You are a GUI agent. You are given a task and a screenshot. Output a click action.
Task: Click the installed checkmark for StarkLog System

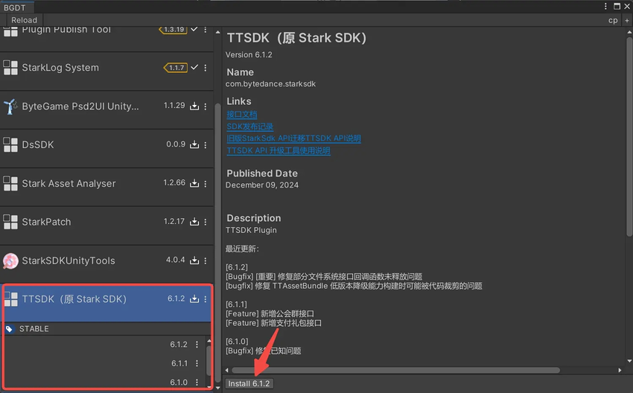pyautogui.click(x=194, y=68)
